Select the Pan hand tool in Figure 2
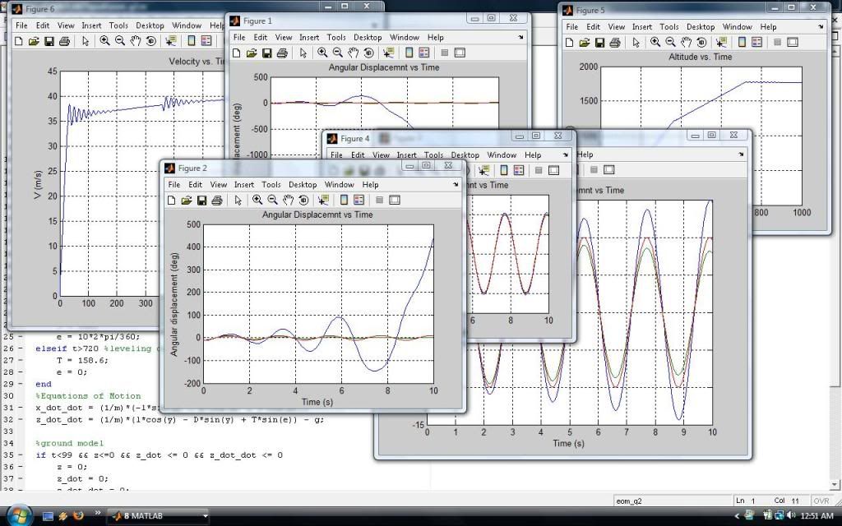 pos(289,200)
